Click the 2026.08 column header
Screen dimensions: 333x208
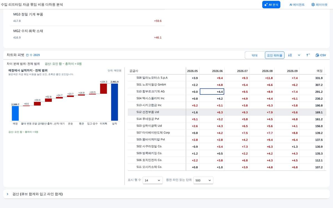[262, 71]
